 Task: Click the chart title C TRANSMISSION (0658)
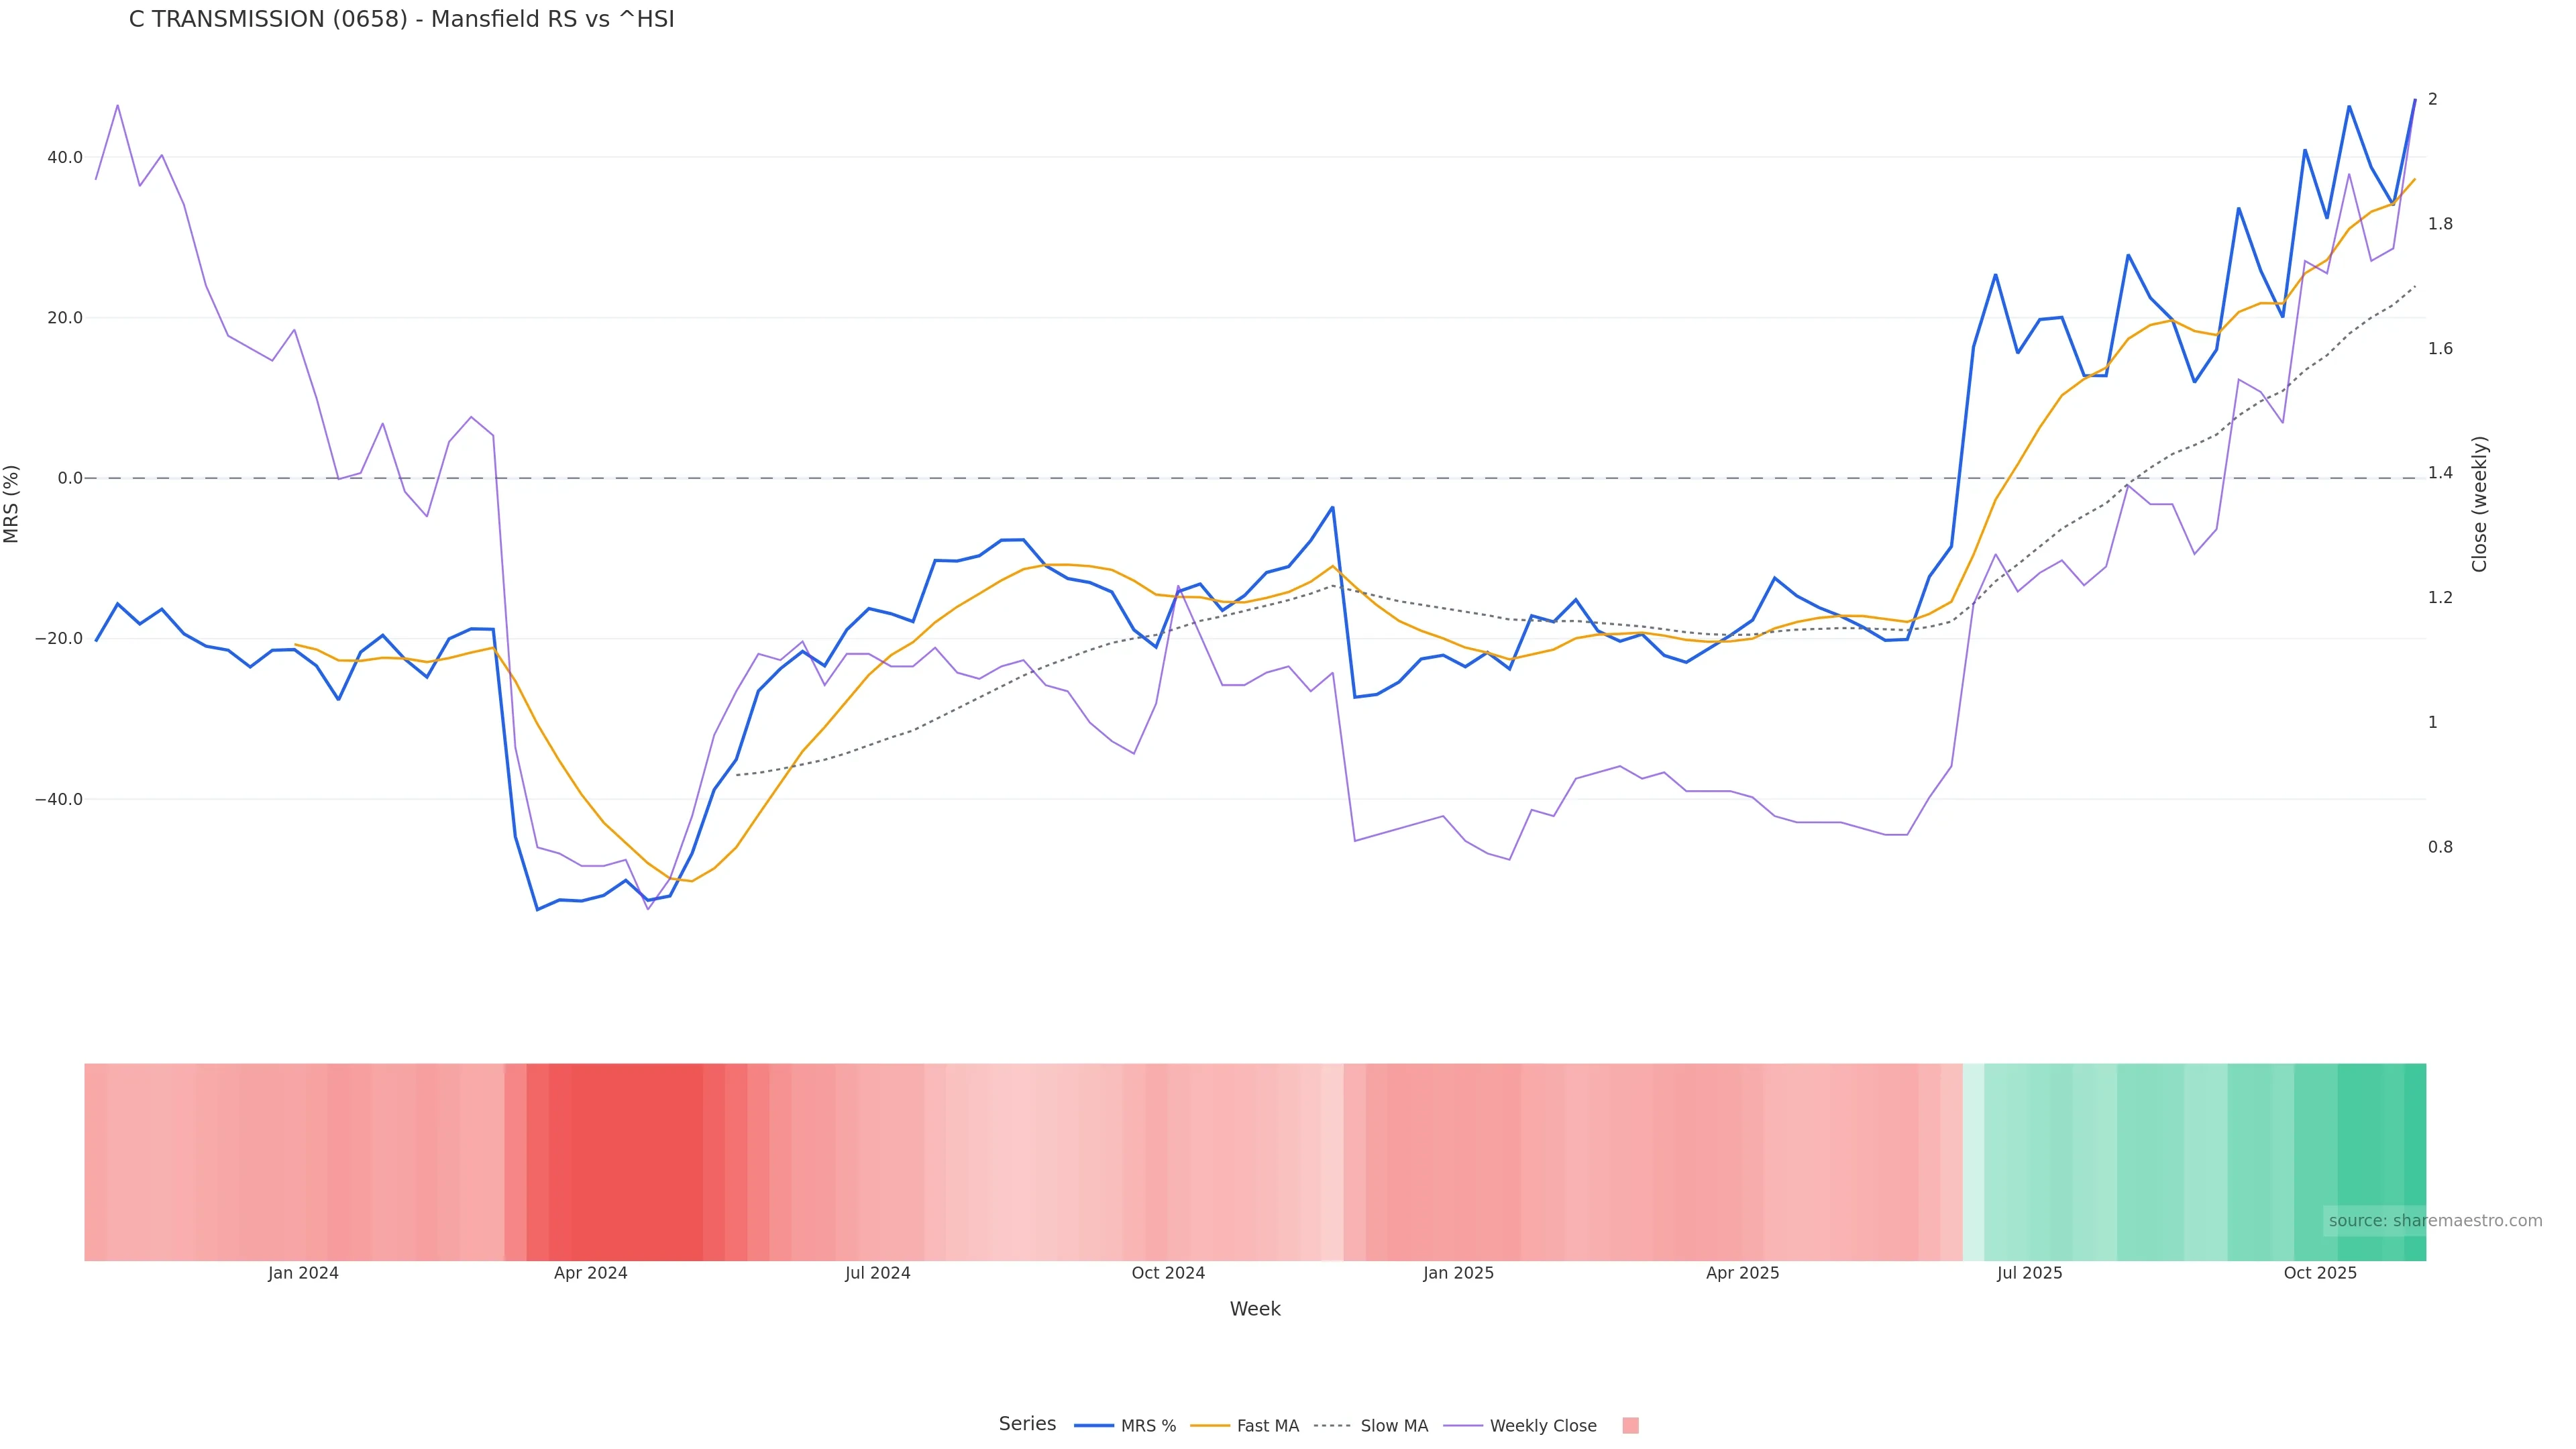pos(401,20)
